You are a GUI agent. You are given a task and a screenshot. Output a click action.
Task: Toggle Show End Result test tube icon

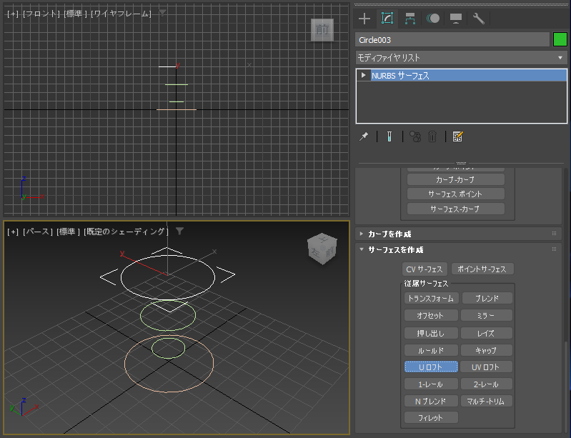click(x=389, y=136)
